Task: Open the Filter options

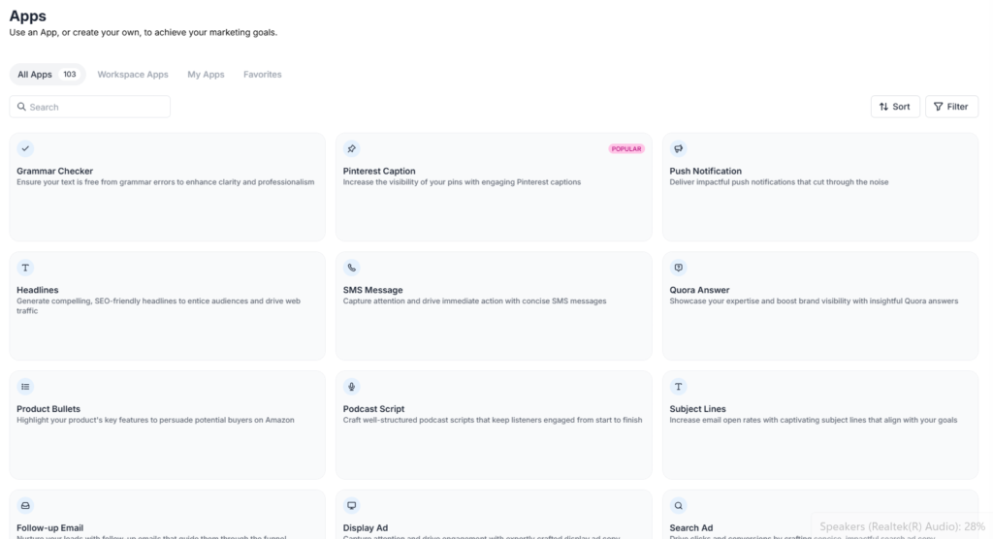Action: click(x=951, y=107)
